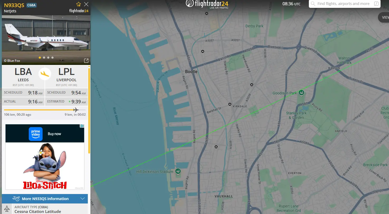389x214 pixels.
Task: Click the View button at right edge
Action: (385, 17)
